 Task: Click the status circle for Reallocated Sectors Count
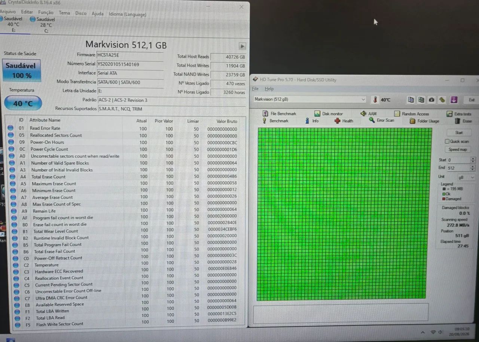11,135
